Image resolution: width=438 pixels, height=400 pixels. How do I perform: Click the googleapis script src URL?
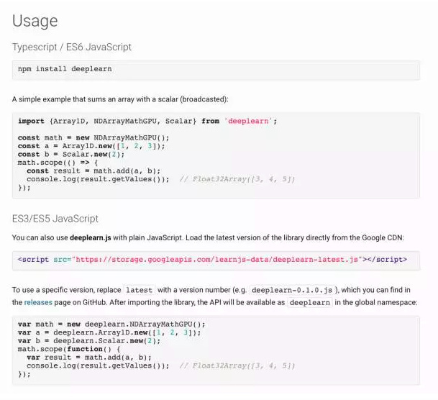point(216,260)
